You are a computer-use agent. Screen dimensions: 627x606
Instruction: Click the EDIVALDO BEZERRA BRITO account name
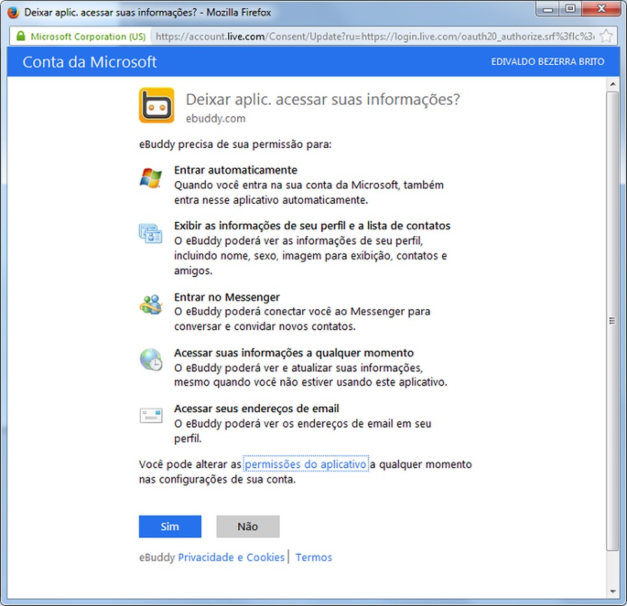pyautogui.click(x=547, y=62)
